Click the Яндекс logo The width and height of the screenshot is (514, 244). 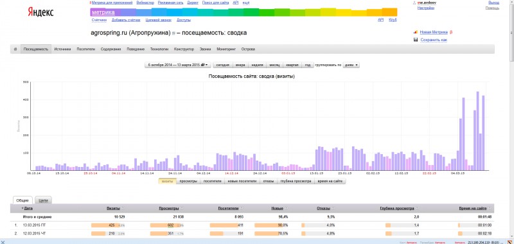point(40,12)
